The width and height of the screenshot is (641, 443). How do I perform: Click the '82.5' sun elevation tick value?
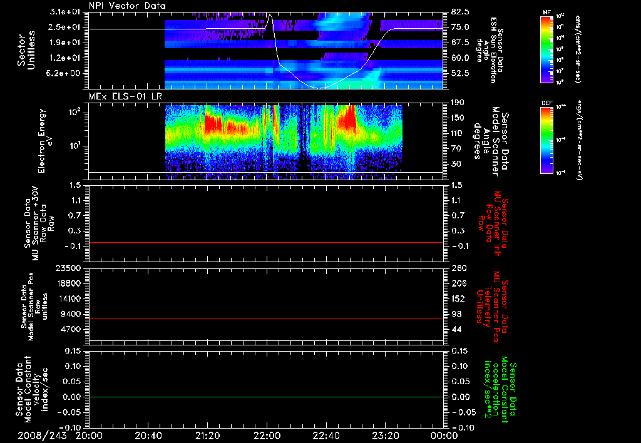[x=461, y=12]
